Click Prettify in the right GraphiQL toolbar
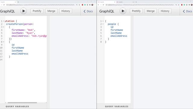 point(136,11)
